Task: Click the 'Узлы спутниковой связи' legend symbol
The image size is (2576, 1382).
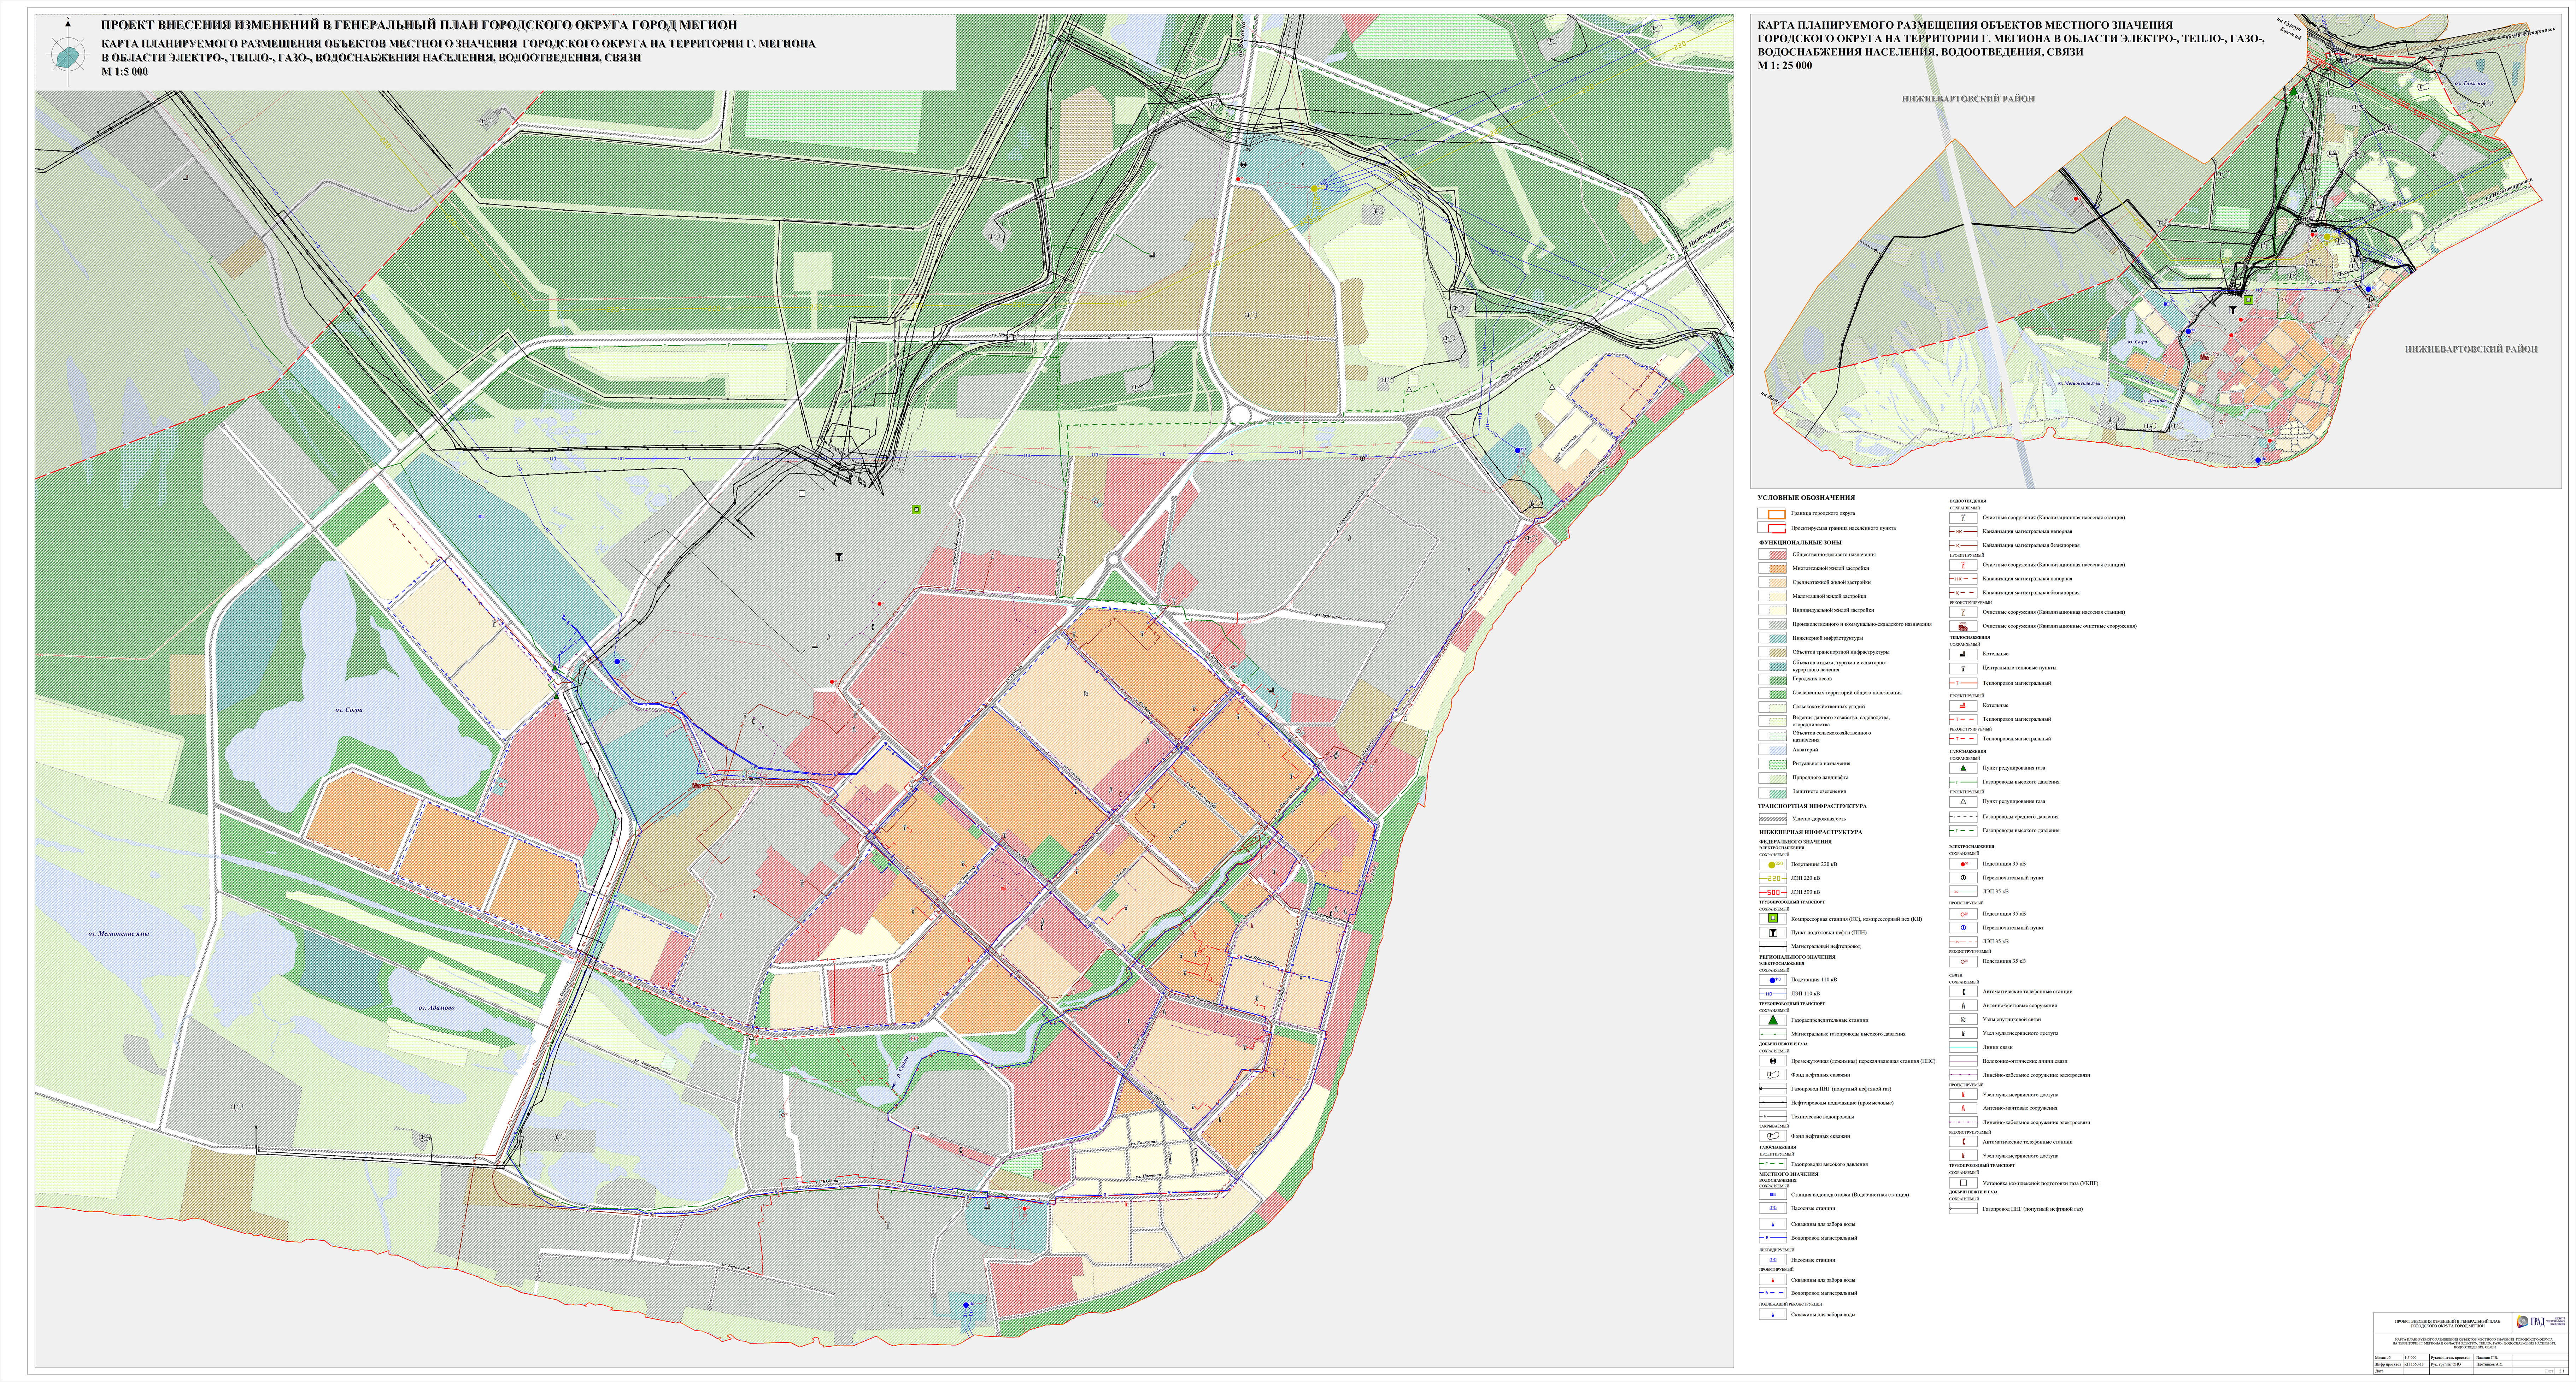Action: [x=1963, y=1019]
